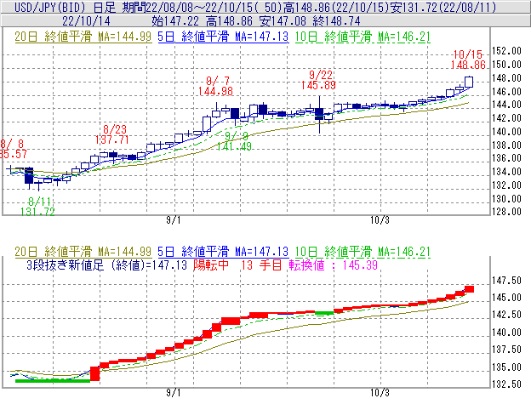Screen dimensions: 531x404
Task: Click the 10/3 date on upper chart axis
Action: point(380,220)
